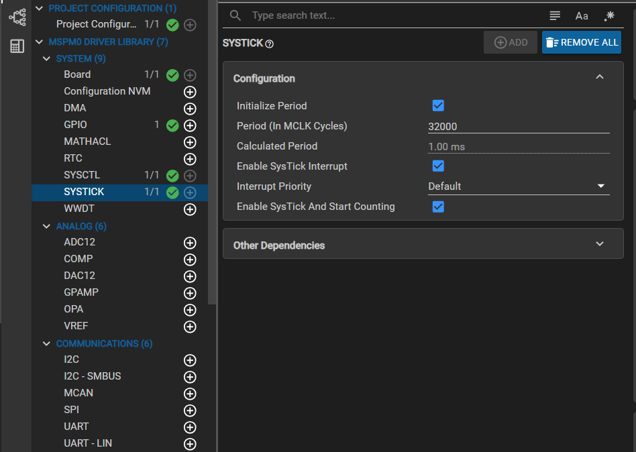Select MATHACL module label
The image size is (636, 452).
(87, 142)
